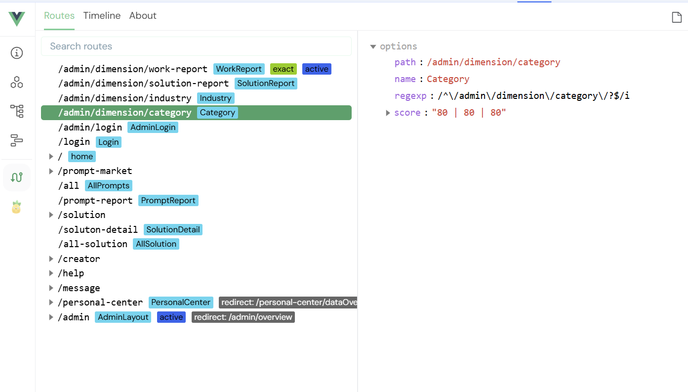Image resolution: width=688 pixels, height=392 pixels.
Task: Expand the /message route
Action: (51, 288)
